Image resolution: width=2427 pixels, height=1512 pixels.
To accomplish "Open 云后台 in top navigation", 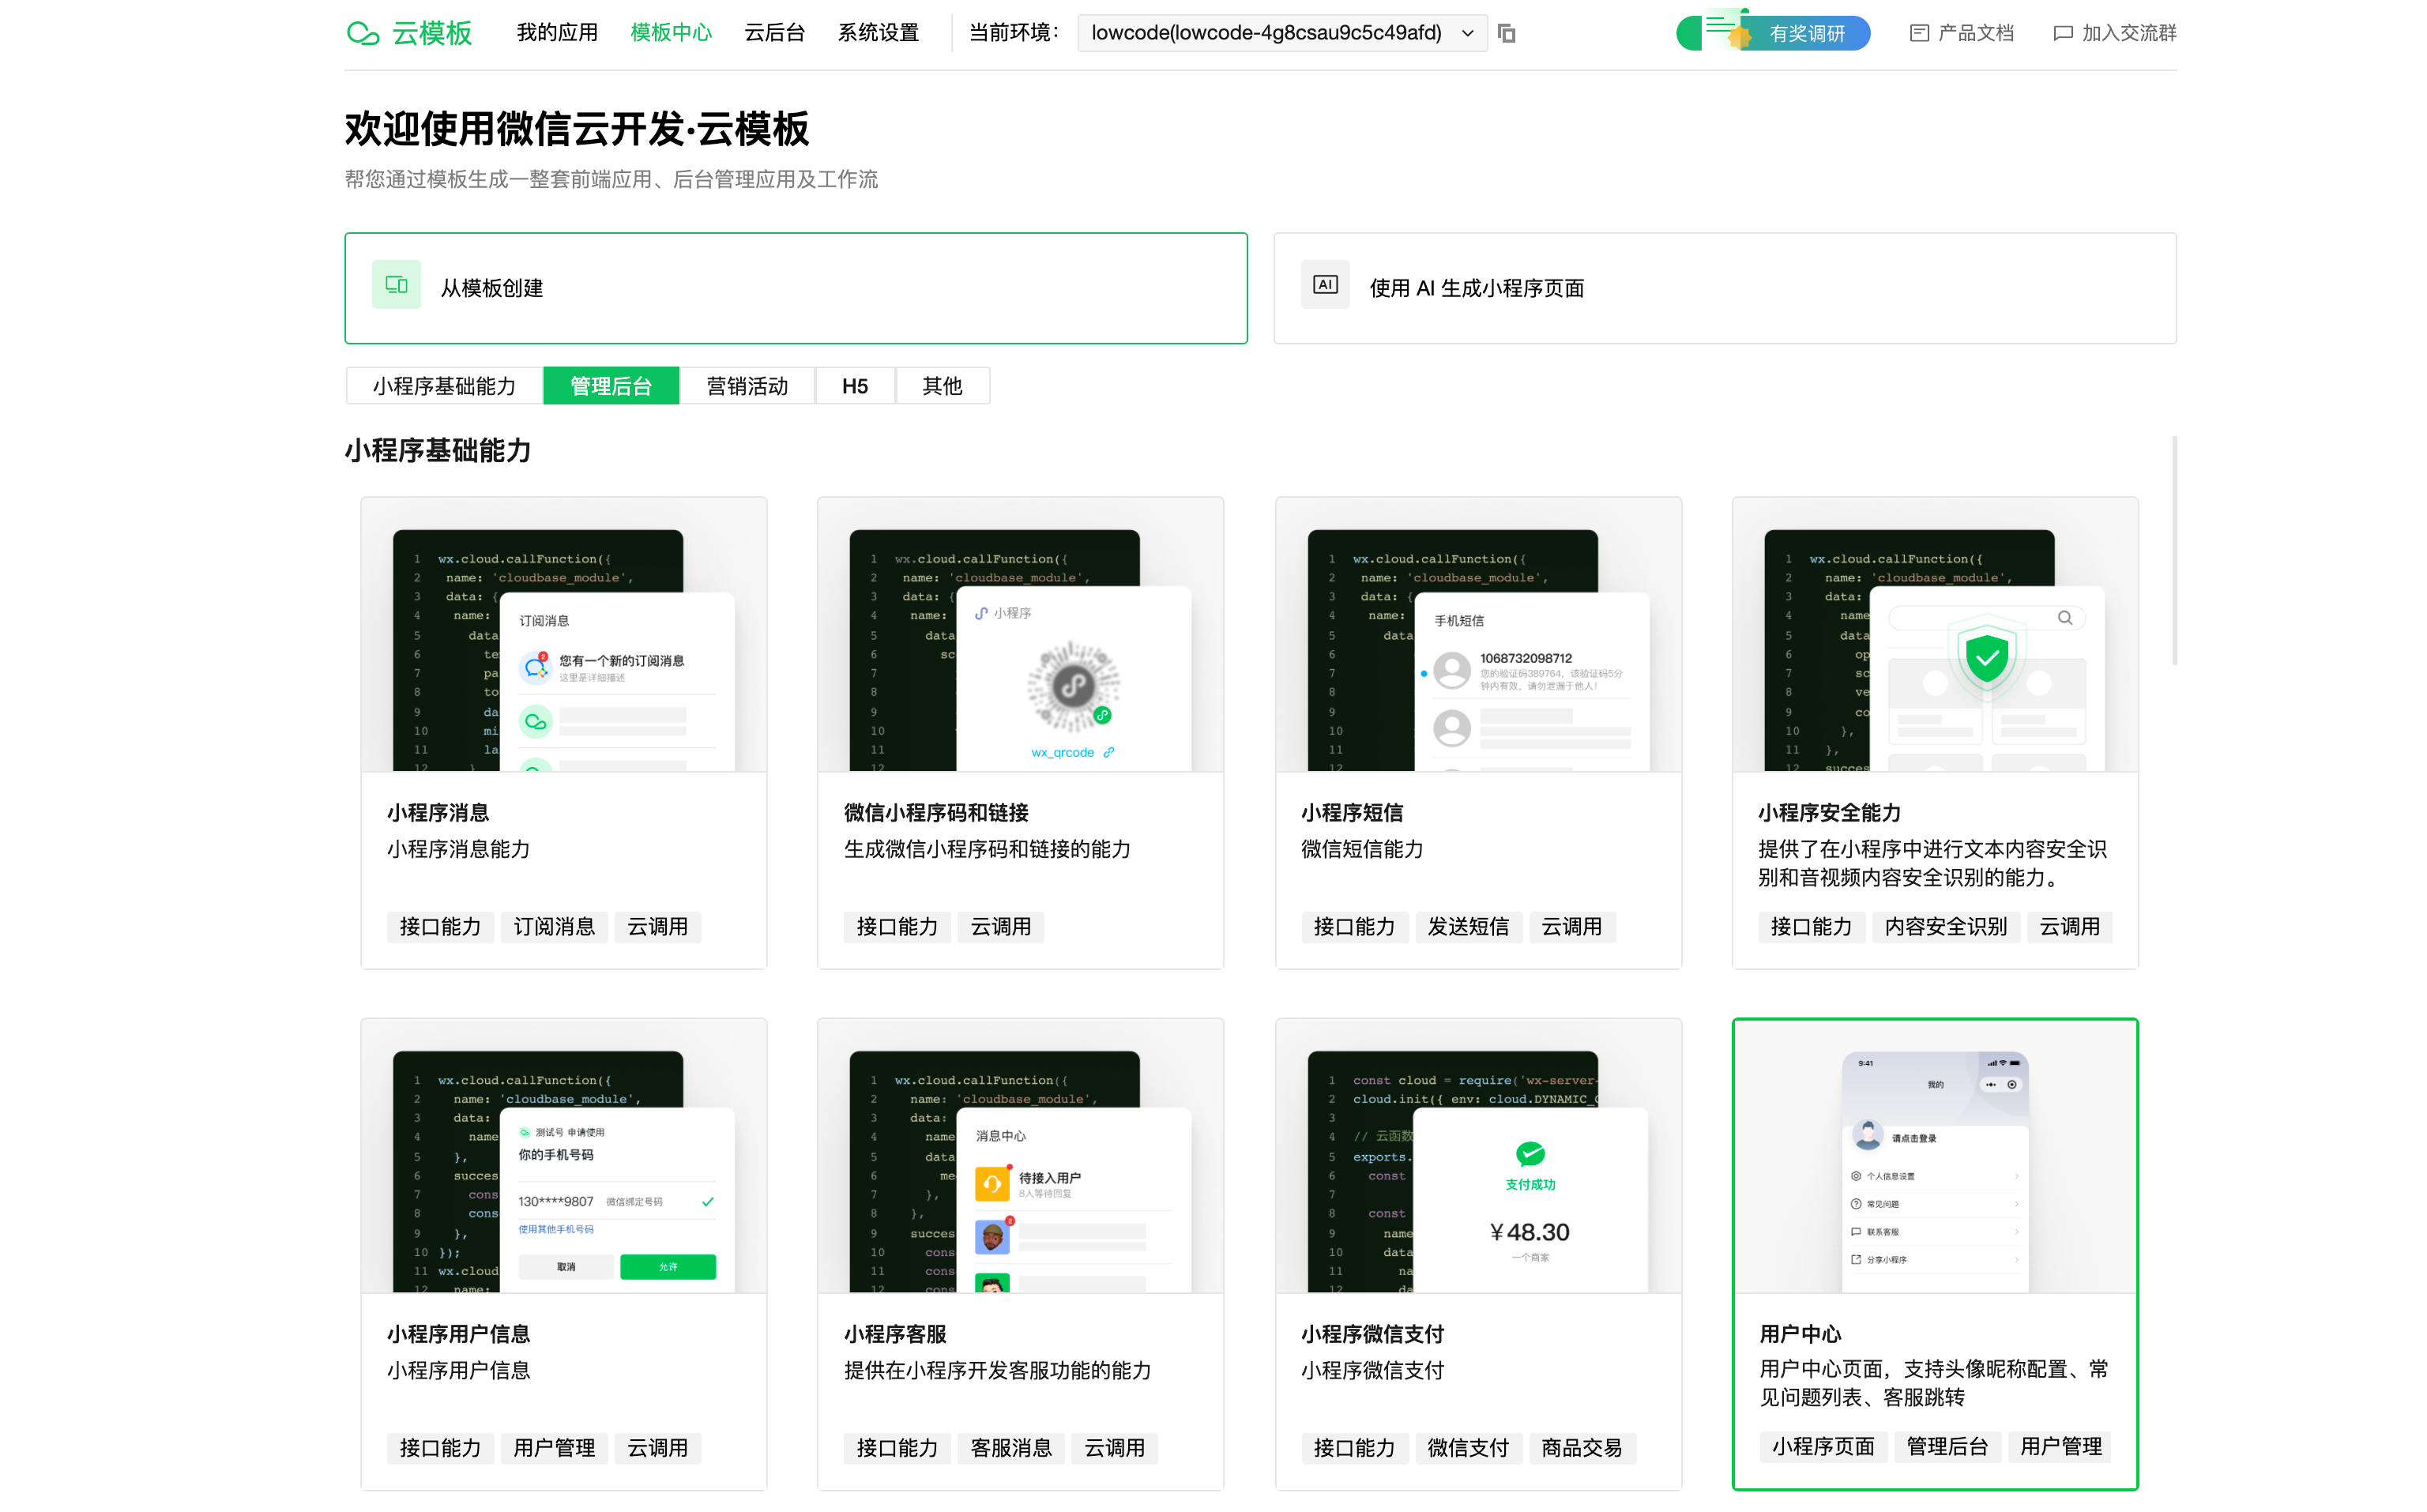I will 775,33.
